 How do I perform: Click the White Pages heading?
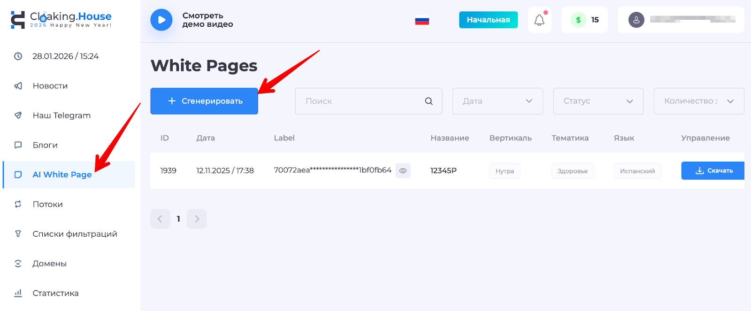204,66
